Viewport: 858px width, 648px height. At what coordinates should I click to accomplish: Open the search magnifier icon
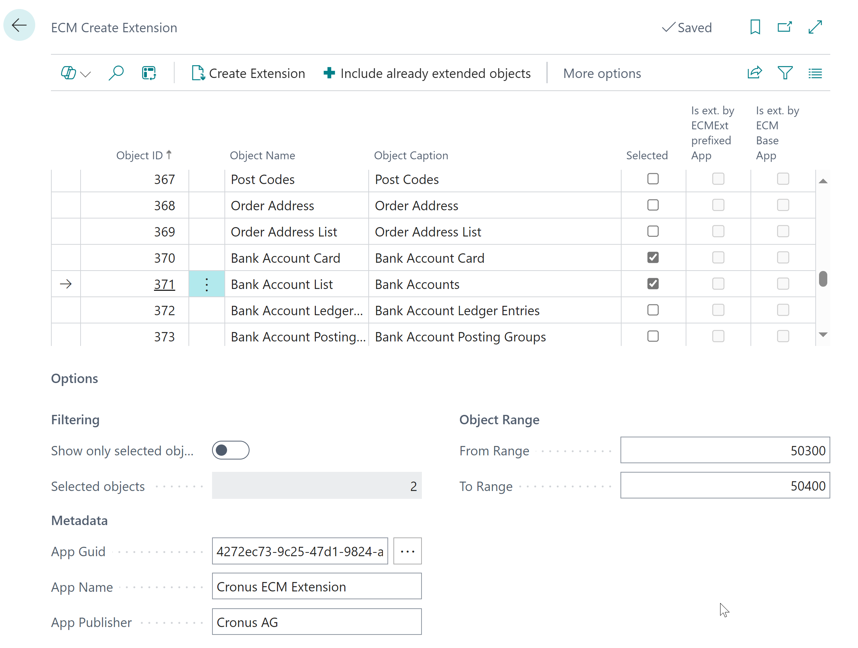[x=116, y=73]
